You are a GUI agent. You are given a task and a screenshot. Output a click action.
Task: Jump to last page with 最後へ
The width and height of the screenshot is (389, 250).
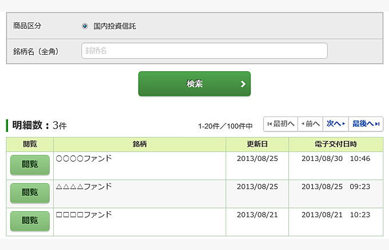pyautogui.click(x=366, y=124)
